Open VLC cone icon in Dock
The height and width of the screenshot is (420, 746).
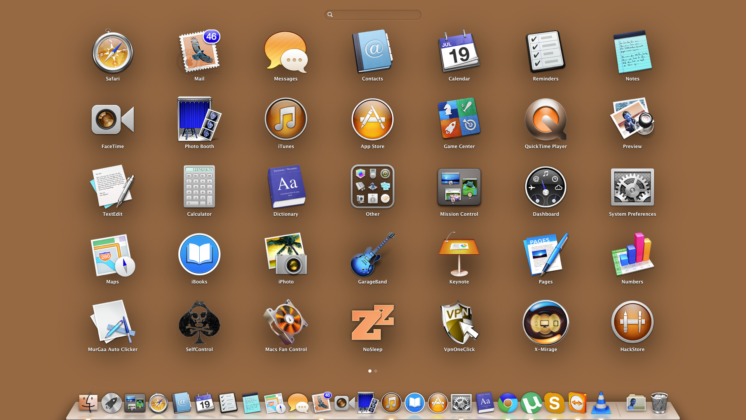[601, 403]
